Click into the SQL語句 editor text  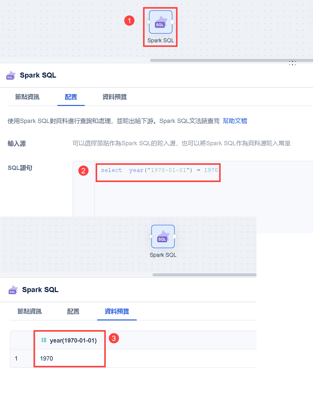159,170
